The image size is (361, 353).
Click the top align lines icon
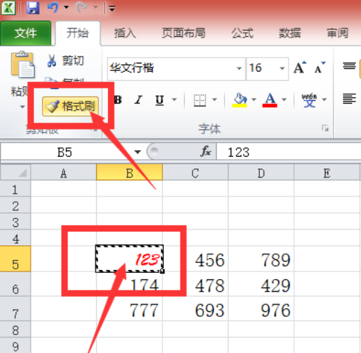[x=349, y=66]
